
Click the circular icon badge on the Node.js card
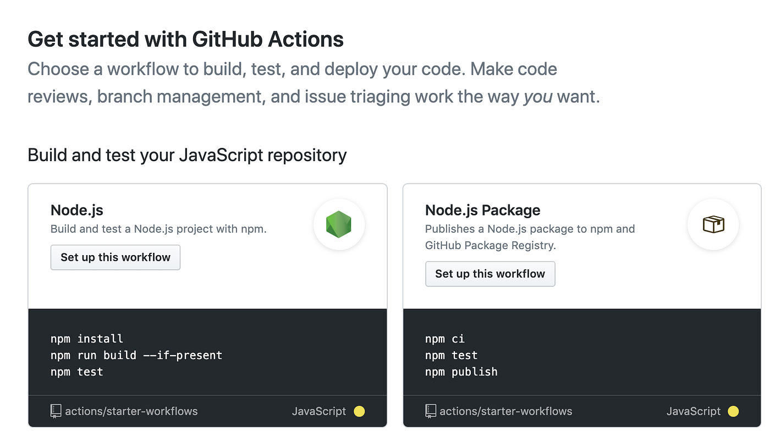pyautogui.click(x=339, y=224)
